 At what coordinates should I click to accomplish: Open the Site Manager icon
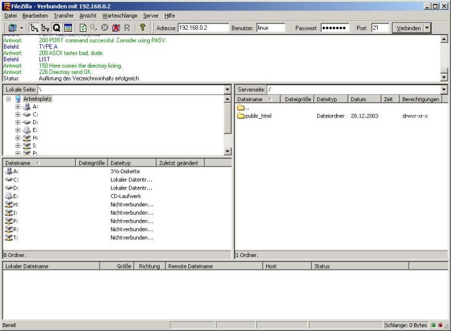[x=11, y=28]
